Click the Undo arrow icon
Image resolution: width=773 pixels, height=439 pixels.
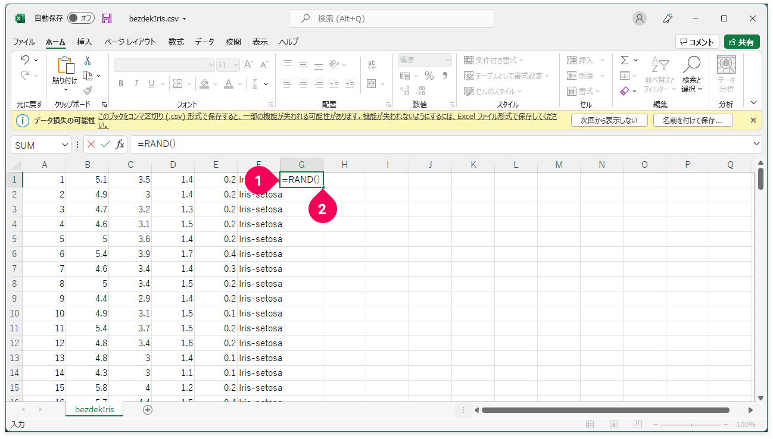pos(25,60)
